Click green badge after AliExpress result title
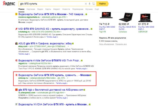 [84, 90]
